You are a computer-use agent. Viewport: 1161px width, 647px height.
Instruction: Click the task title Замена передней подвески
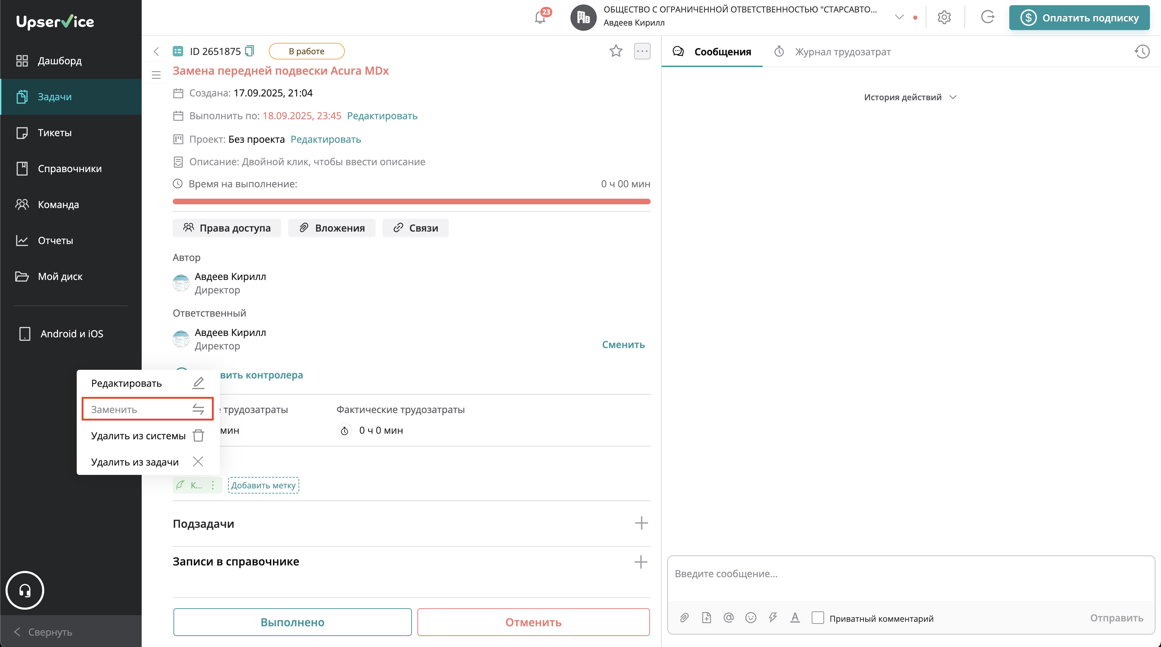[280, 71]
